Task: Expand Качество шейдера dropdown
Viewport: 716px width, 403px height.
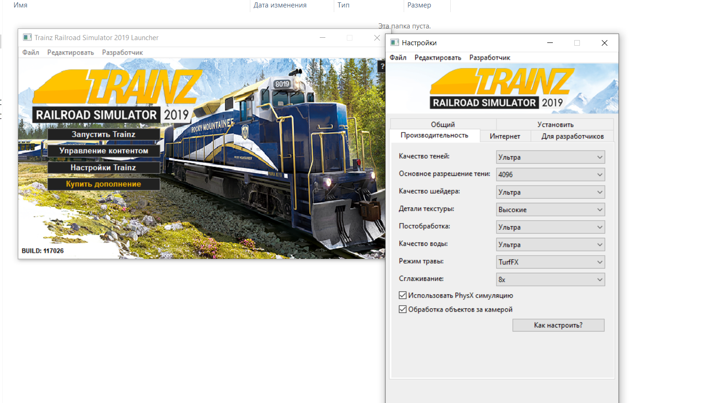Action: click(551, 192)
